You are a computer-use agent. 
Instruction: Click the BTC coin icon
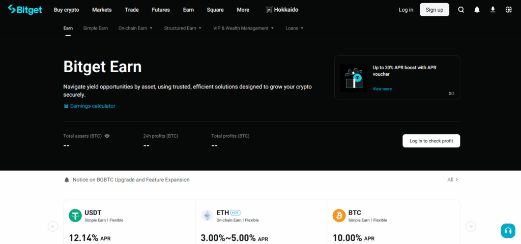tap(339, 216)
